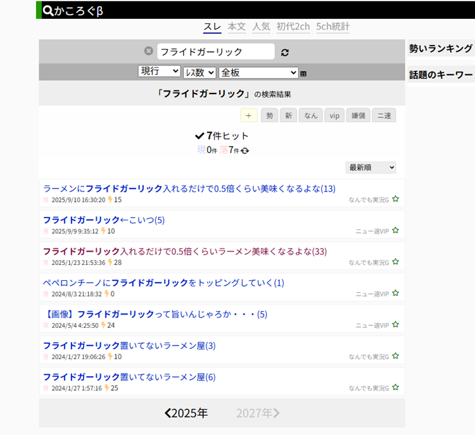Click the clear search text X icon
The width and height of the screenshot is (475, 435).
149,51
